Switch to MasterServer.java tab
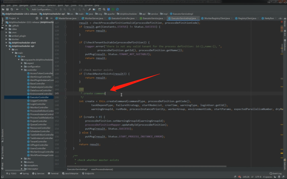Image resolution: width=287 pixels, height=179 pixels. point(67,18)
